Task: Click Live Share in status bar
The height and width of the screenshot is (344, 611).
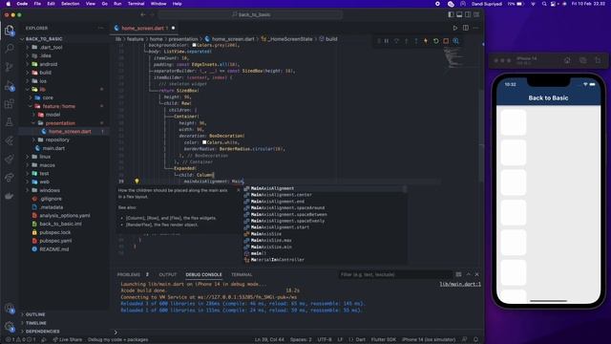Action: click(67, 339)
